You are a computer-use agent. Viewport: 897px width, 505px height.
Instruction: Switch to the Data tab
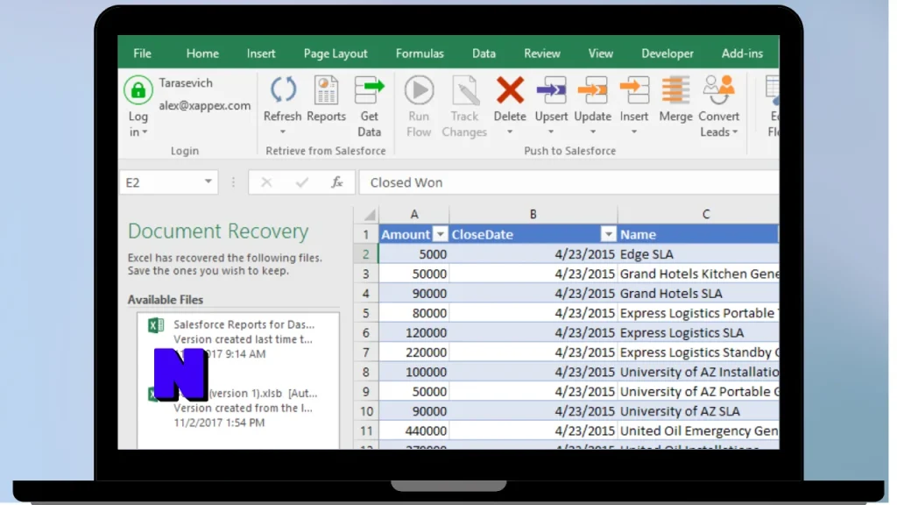[484, 53]
